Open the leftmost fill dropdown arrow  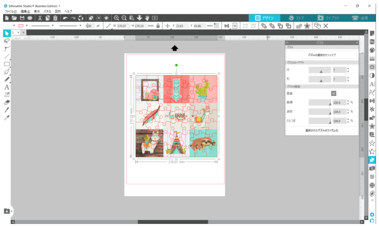14,26
